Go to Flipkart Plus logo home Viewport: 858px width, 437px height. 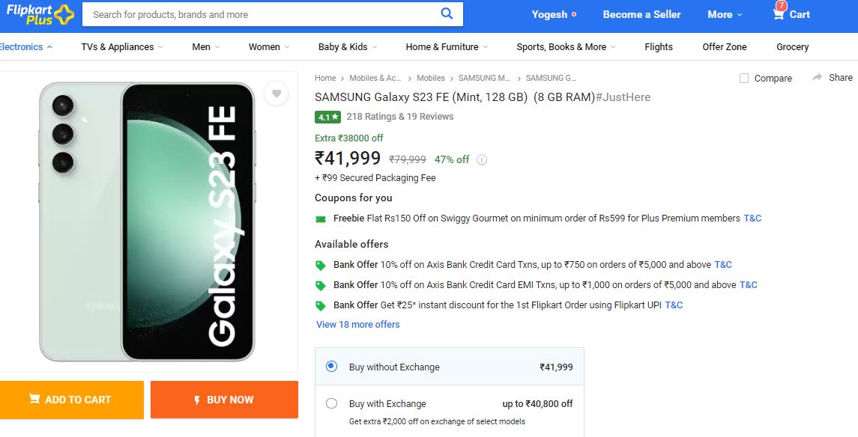[x=40, y=14]
